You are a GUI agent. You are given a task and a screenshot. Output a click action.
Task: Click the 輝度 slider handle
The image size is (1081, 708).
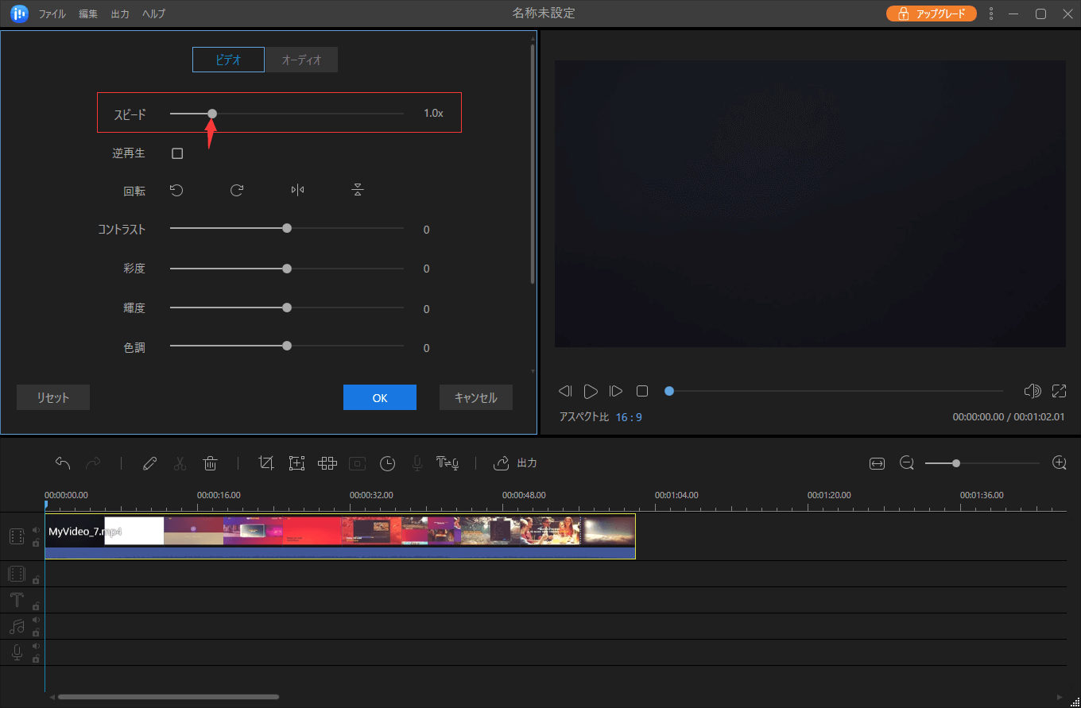287,308
